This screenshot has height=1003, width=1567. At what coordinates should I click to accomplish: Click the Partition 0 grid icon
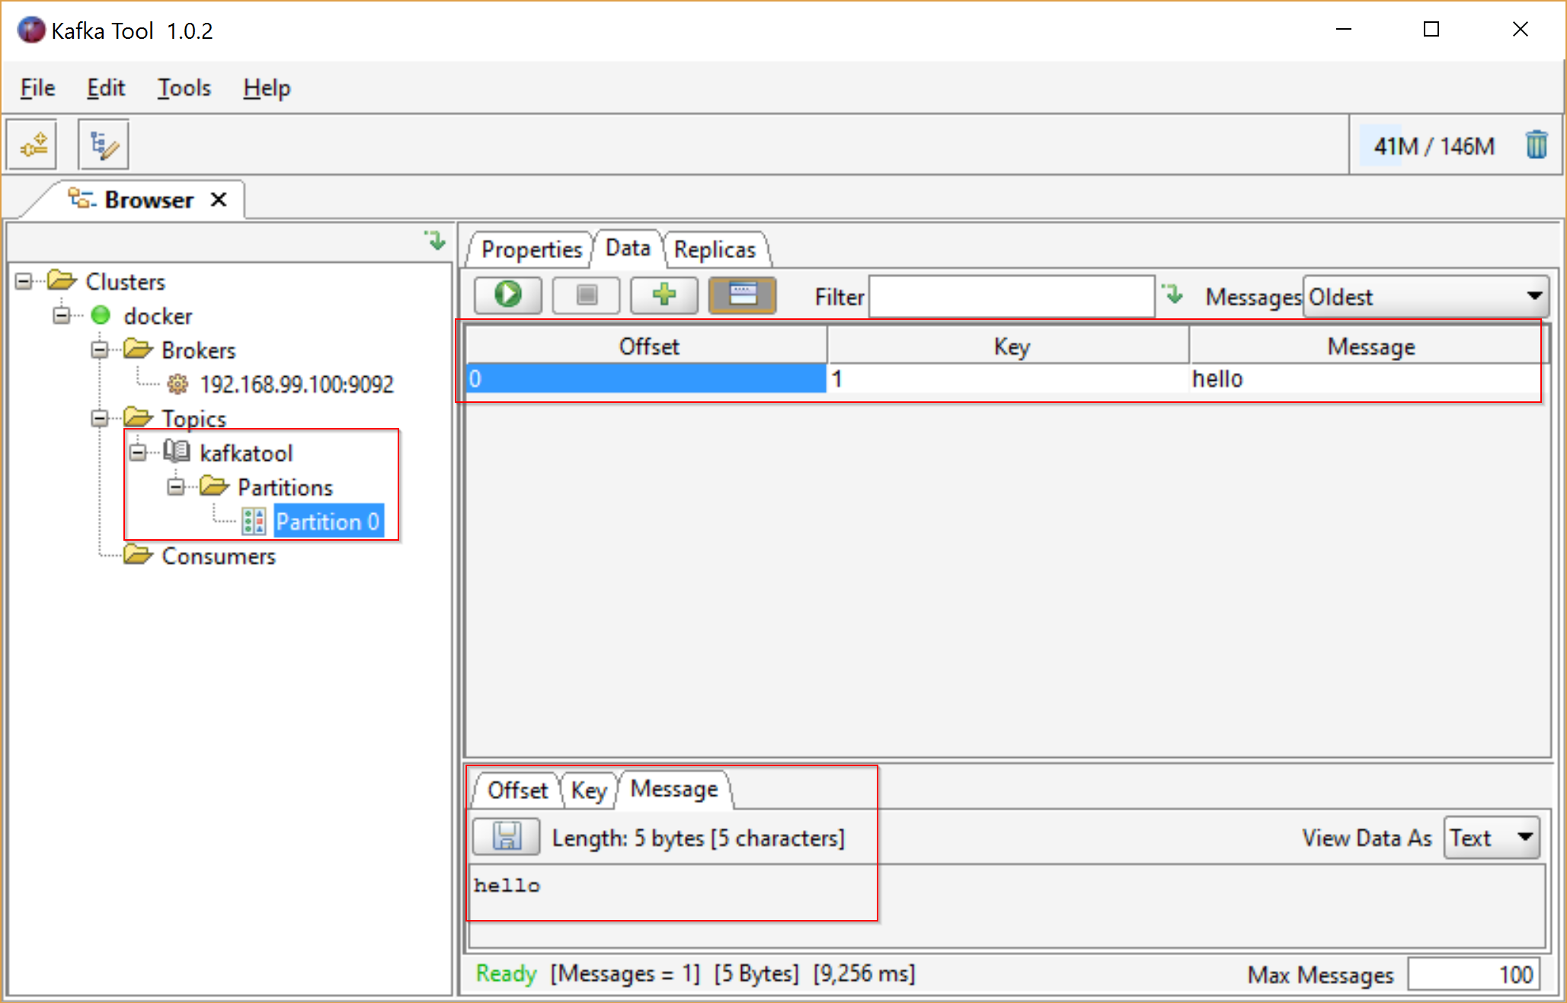click(254, 522)
